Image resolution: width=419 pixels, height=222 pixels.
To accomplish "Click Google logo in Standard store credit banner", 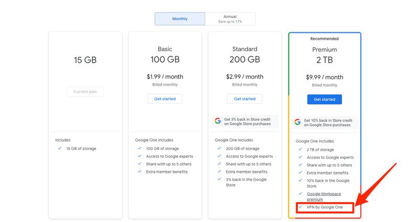I will (218, 121).
